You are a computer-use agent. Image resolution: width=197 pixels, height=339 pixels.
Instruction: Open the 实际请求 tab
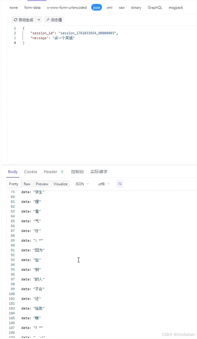click(x=99, y=172)
